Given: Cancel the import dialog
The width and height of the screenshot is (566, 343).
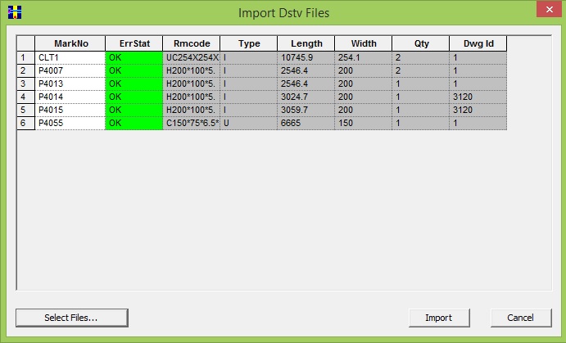Looking at the screenshot, I should pos(521,317).
